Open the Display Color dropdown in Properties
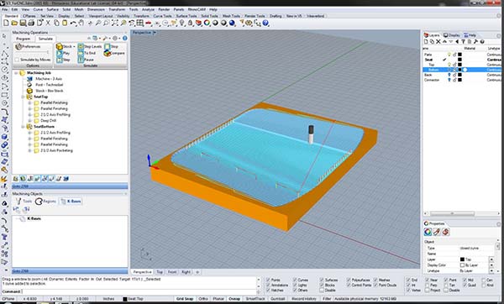 click(x=491, y=265)
